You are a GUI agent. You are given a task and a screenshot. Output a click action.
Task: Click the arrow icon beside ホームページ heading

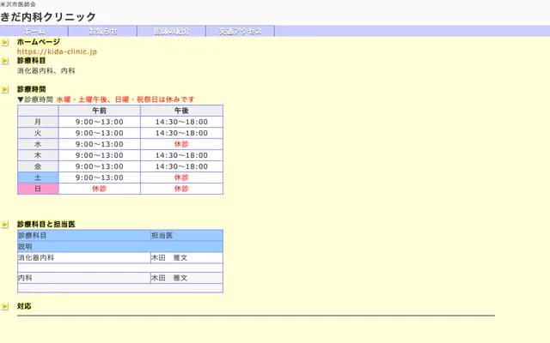[x=5, y=42]
